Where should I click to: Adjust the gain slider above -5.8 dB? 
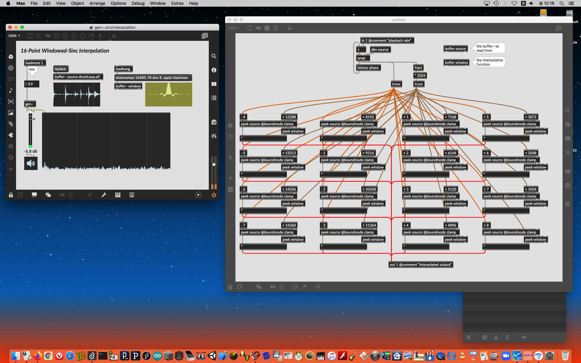pos(30,130)
